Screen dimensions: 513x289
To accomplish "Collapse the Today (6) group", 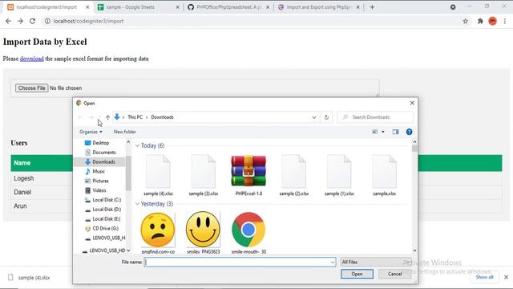I will (137, 145).
